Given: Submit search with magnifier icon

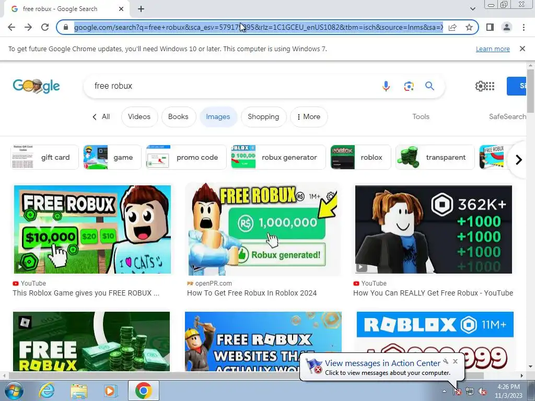Looking at the screenshot, I should point(429,86).
